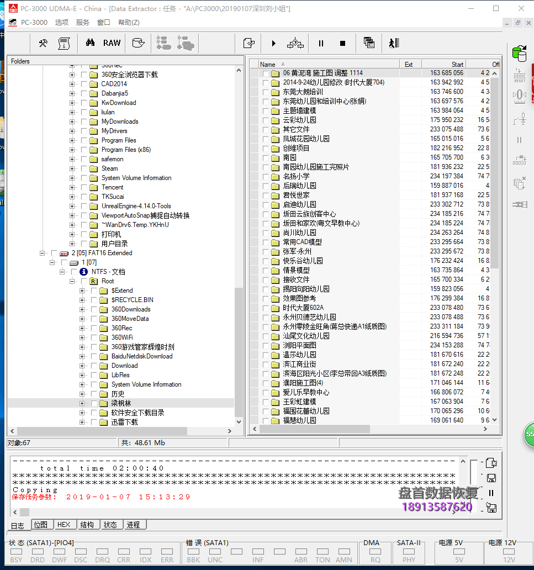Open the 窗口 menu
Viewport: 534px width, 570px height.
(x=104, y=23)
